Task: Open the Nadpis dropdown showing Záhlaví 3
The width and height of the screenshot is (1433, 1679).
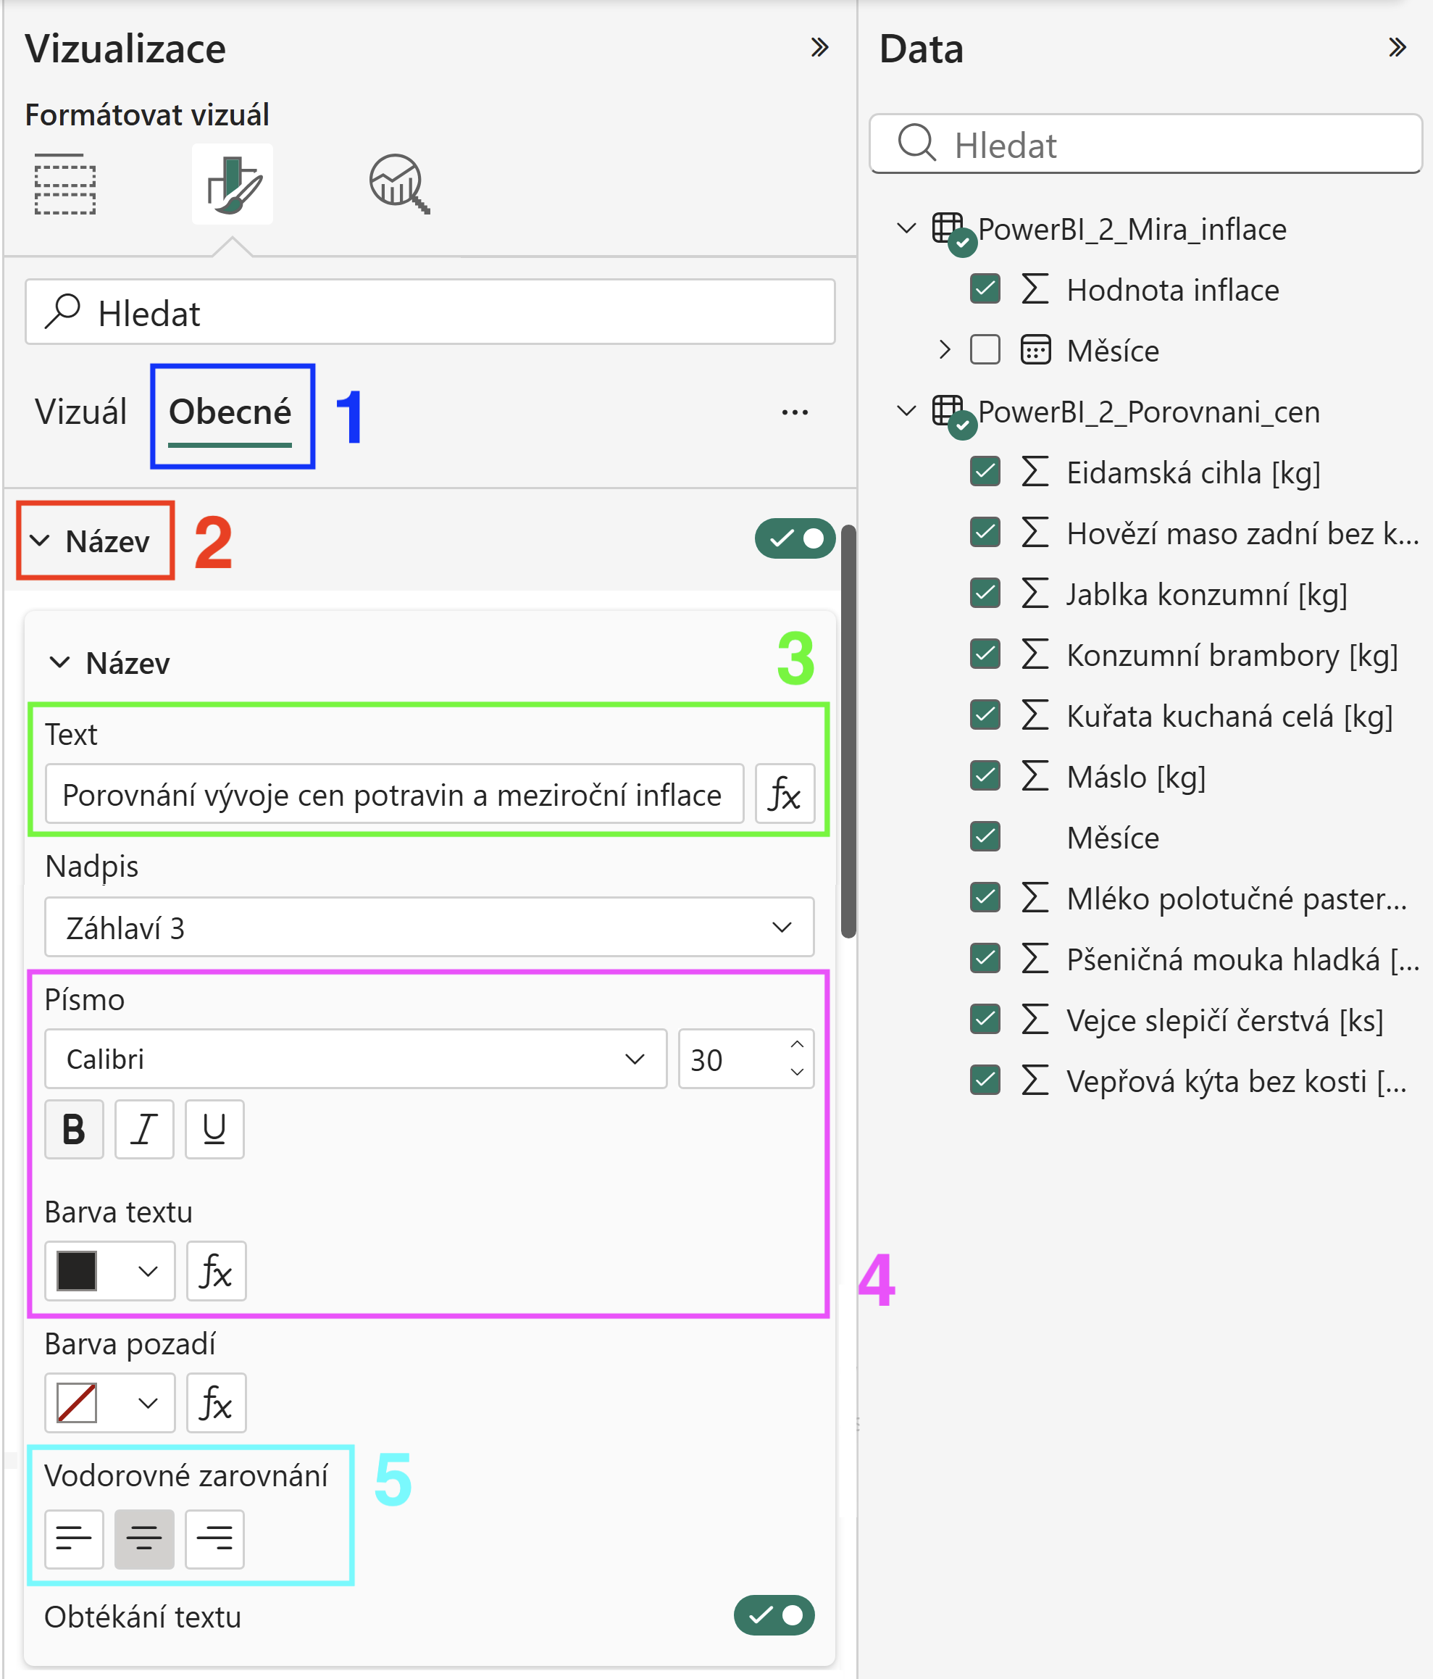Action: click(430, 927)
